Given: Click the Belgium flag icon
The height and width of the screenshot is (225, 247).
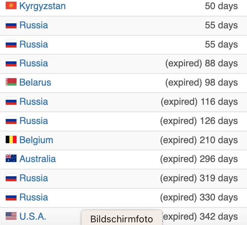Looking at the screenshot, I should (11, 139).
